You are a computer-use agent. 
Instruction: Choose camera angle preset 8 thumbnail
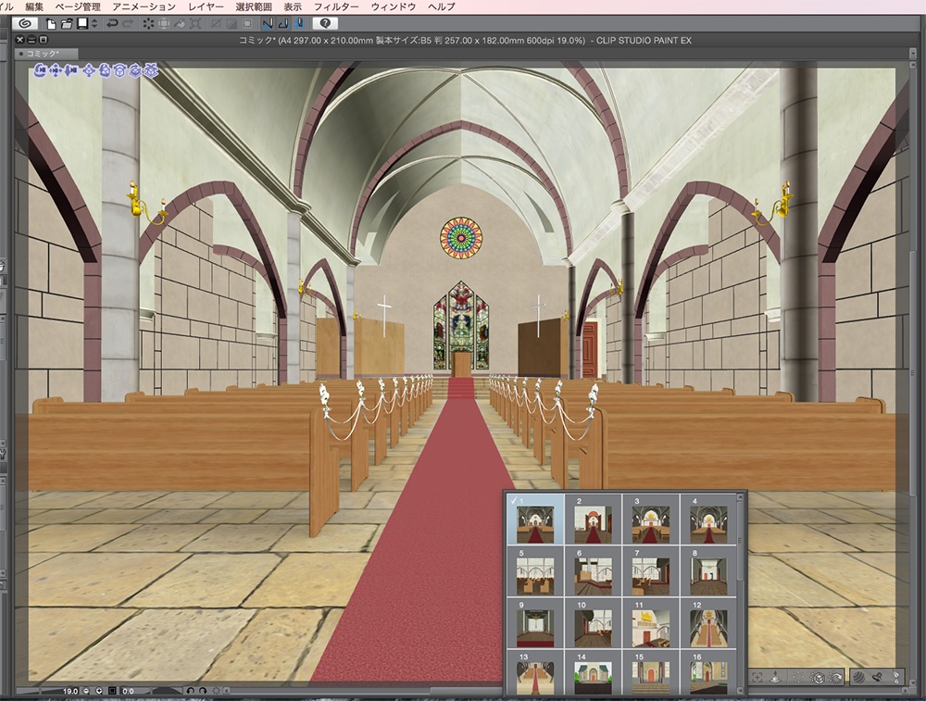[708, 571]
